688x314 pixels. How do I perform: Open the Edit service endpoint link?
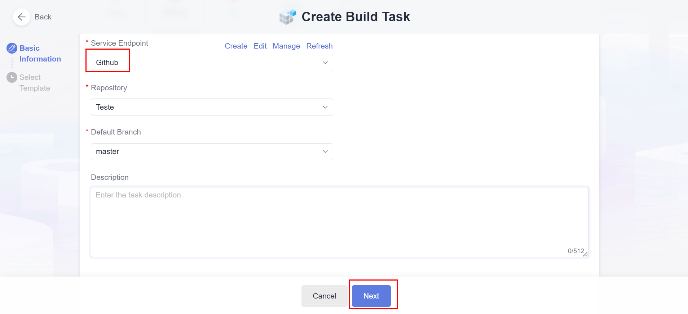(260, 46)
